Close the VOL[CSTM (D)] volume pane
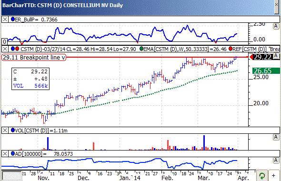The image size is (281, 181). pos(5,131)
